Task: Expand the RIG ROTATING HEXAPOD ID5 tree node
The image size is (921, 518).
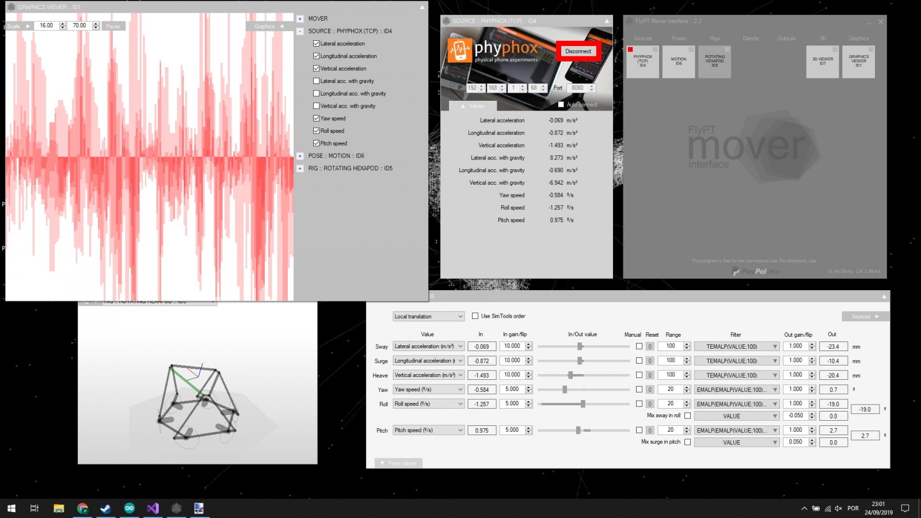Action: pos(300,169)
